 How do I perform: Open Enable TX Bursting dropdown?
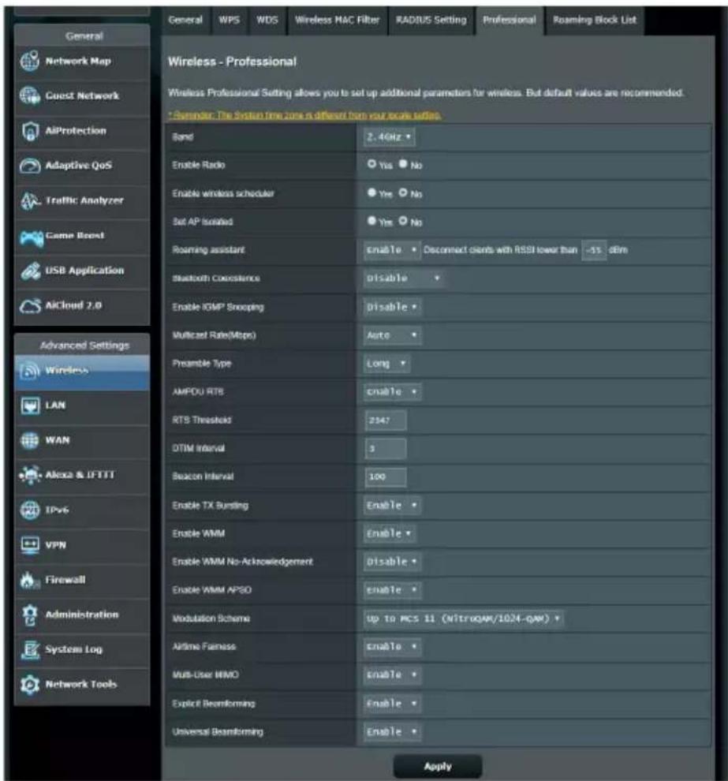tap(392, 505)
